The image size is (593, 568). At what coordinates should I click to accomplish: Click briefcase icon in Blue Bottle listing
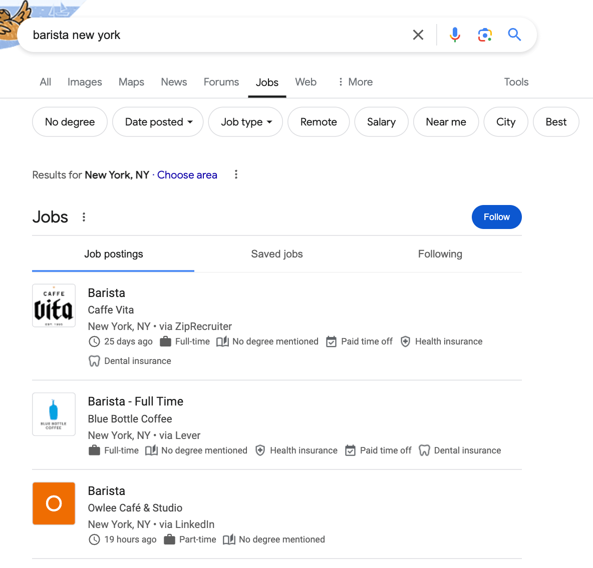[94, 450]
